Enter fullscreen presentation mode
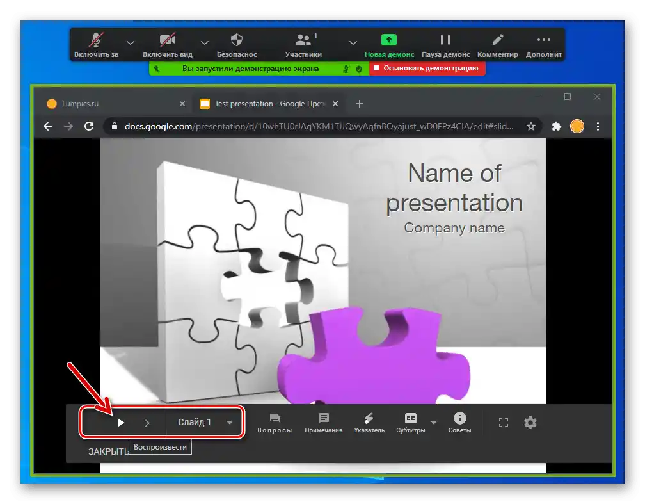 pos(504,423)
